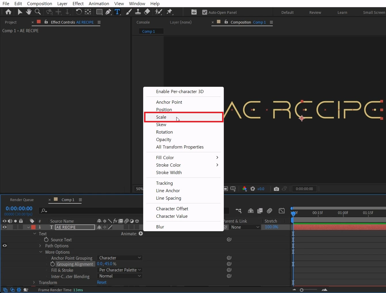Open Anchor Point Grouping Character dropdown
The height and width of the screenshot is (293, 386).
[x=120, y=258]
